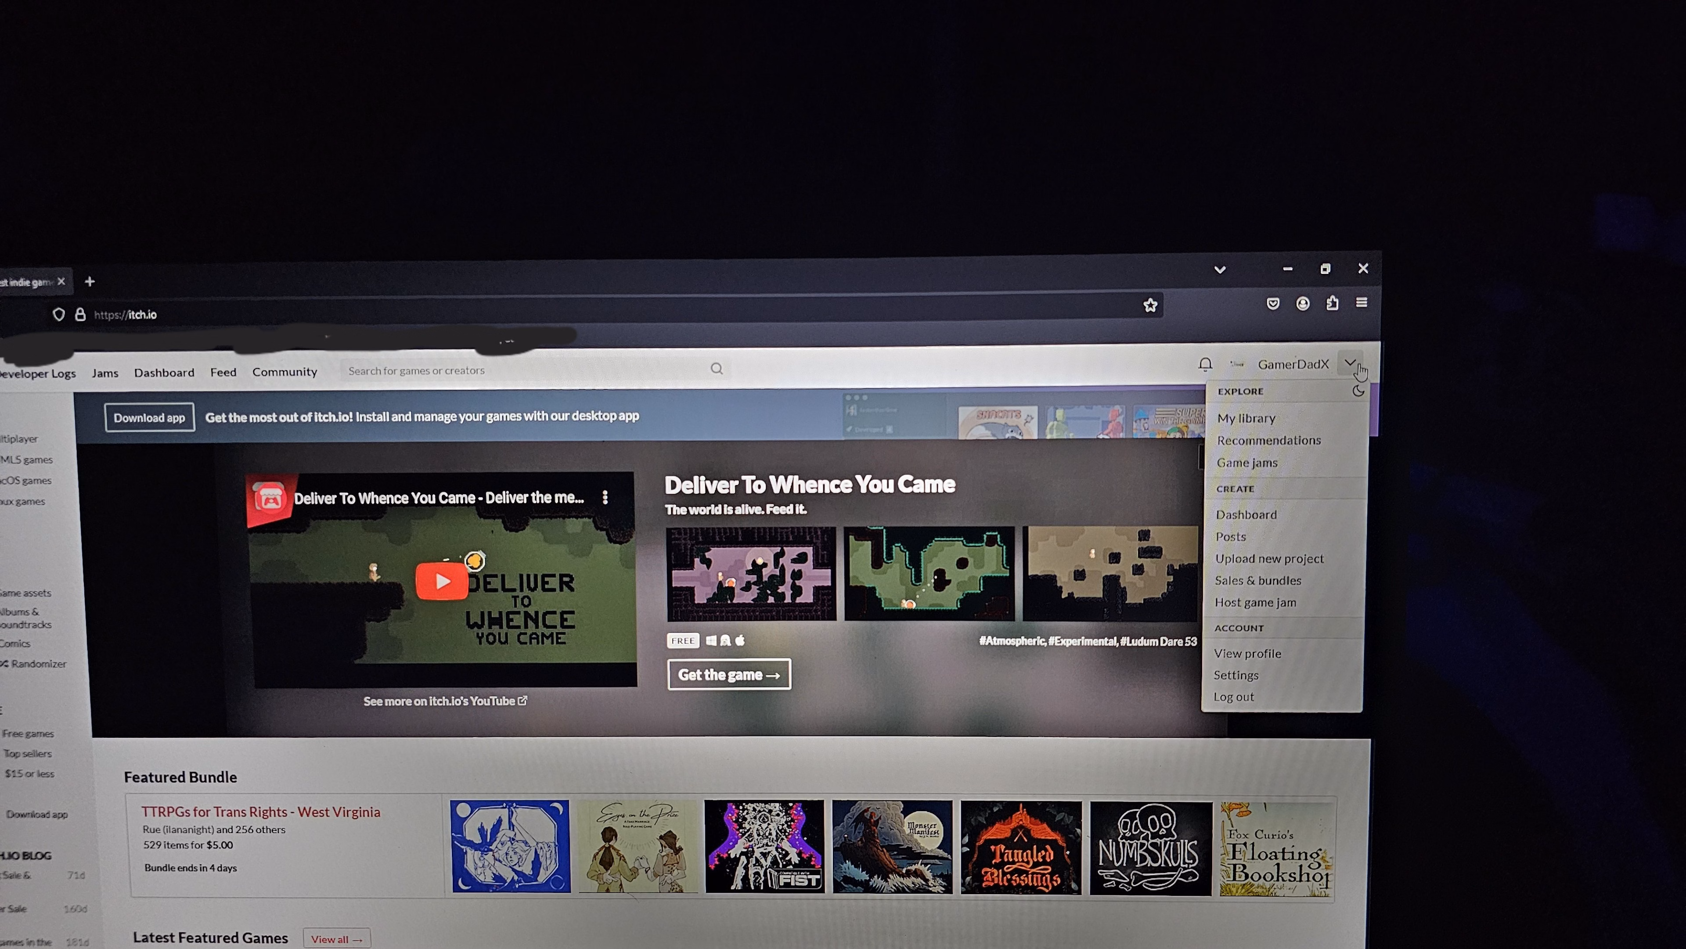This screenshot has height=949, width=1686.
Task: Open the Deliver To Whence You Came title
Action: (x=810, y=484)
